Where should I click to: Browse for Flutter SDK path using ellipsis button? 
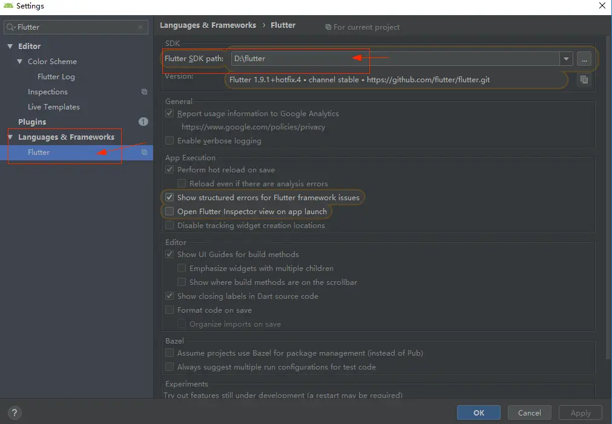point(584,59)
